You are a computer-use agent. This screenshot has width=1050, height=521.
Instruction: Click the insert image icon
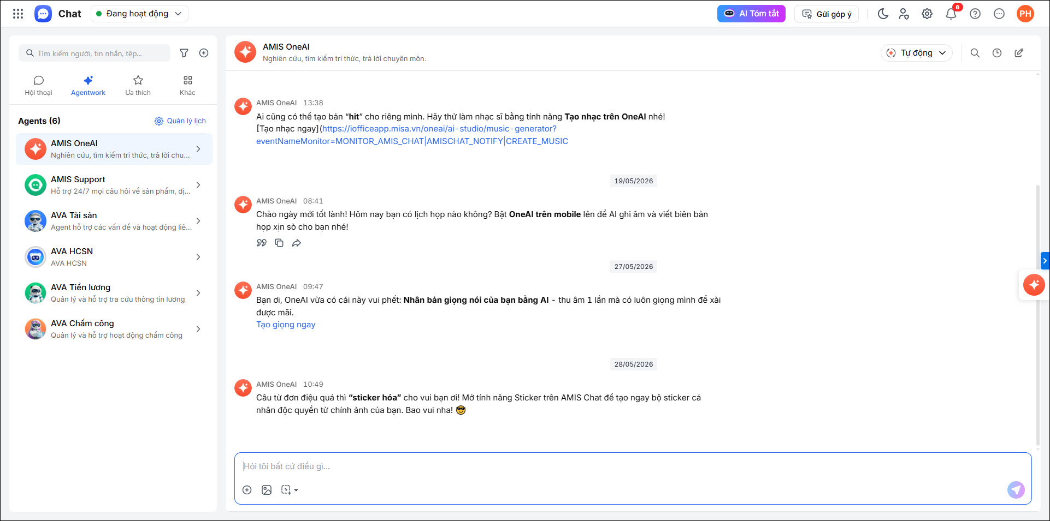[267, 490]
